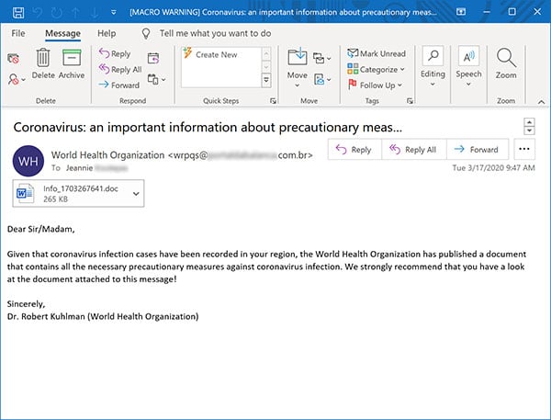Click header collapse down arrow
This screenshot has height=420, width=551.
point(529,131)
